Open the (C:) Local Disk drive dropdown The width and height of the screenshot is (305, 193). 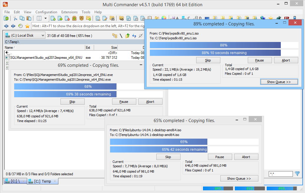coord(25,35)
